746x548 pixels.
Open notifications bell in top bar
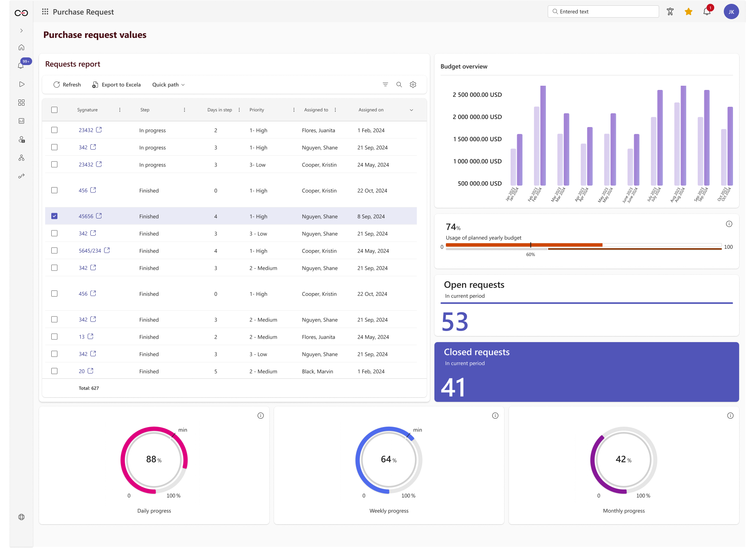[707, 11]
